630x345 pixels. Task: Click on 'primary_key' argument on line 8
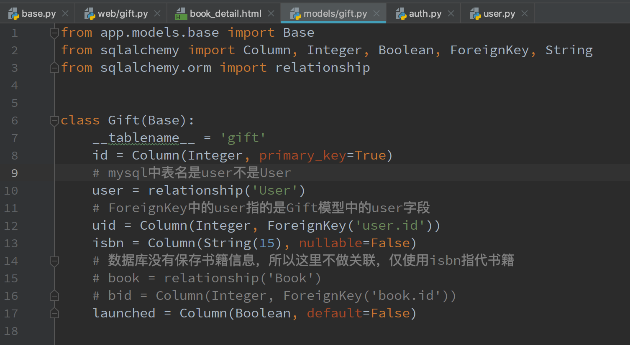click(x=303, y=155)
